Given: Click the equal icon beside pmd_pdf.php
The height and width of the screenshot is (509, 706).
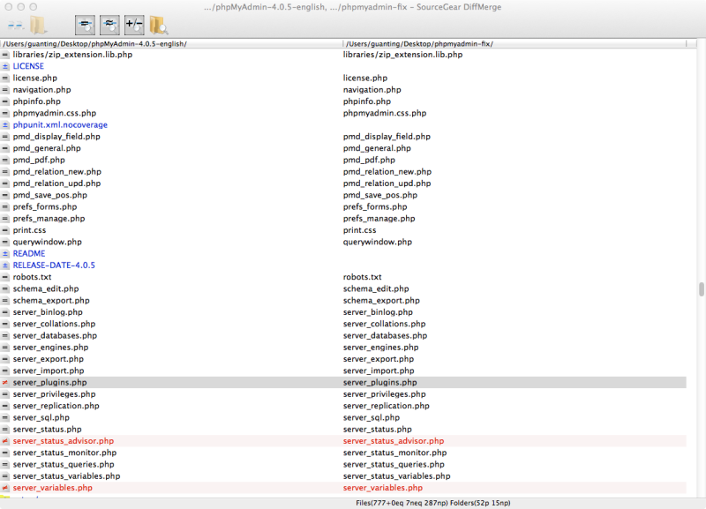Looking at the screenshot, I should coord(5,160).
